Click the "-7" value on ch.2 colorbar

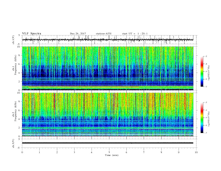[x=206, y=133]
